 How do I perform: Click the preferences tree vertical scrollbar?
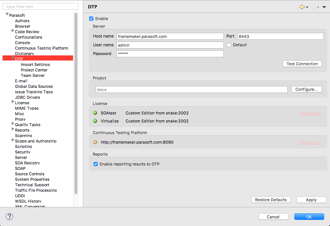pyautogui.click(x=76, y=104)
